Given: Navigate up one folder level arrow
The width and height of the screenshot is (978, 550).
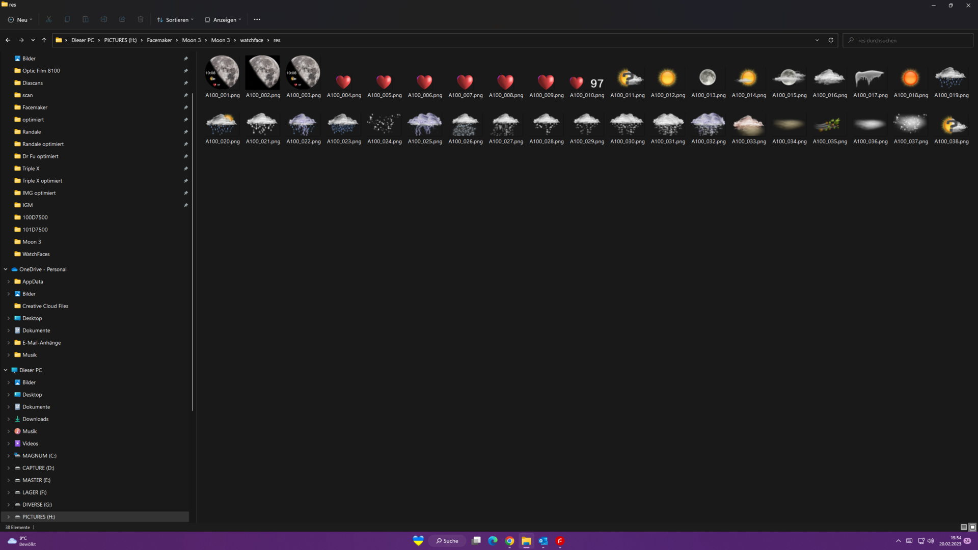Looking at the screenshot, I should [x=44, y=40].
